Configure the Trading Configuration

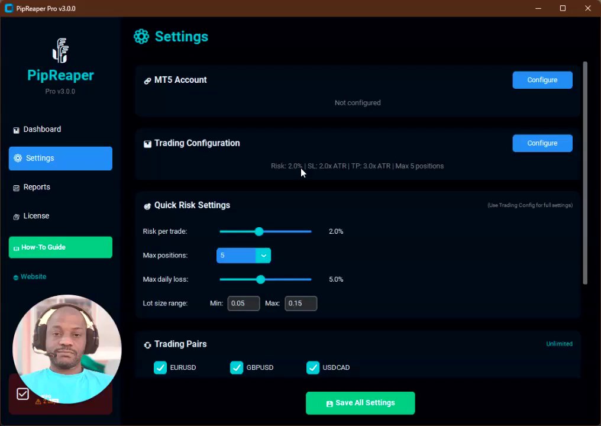[542, 143]
